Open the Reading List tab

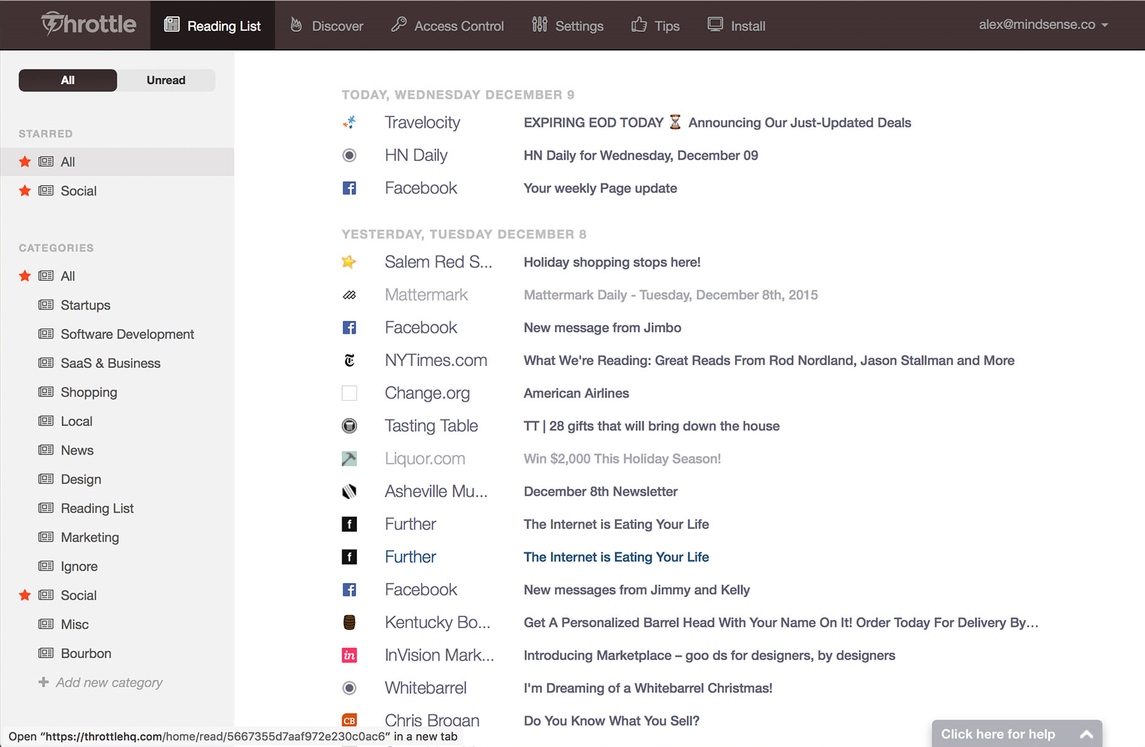[213, 25]
